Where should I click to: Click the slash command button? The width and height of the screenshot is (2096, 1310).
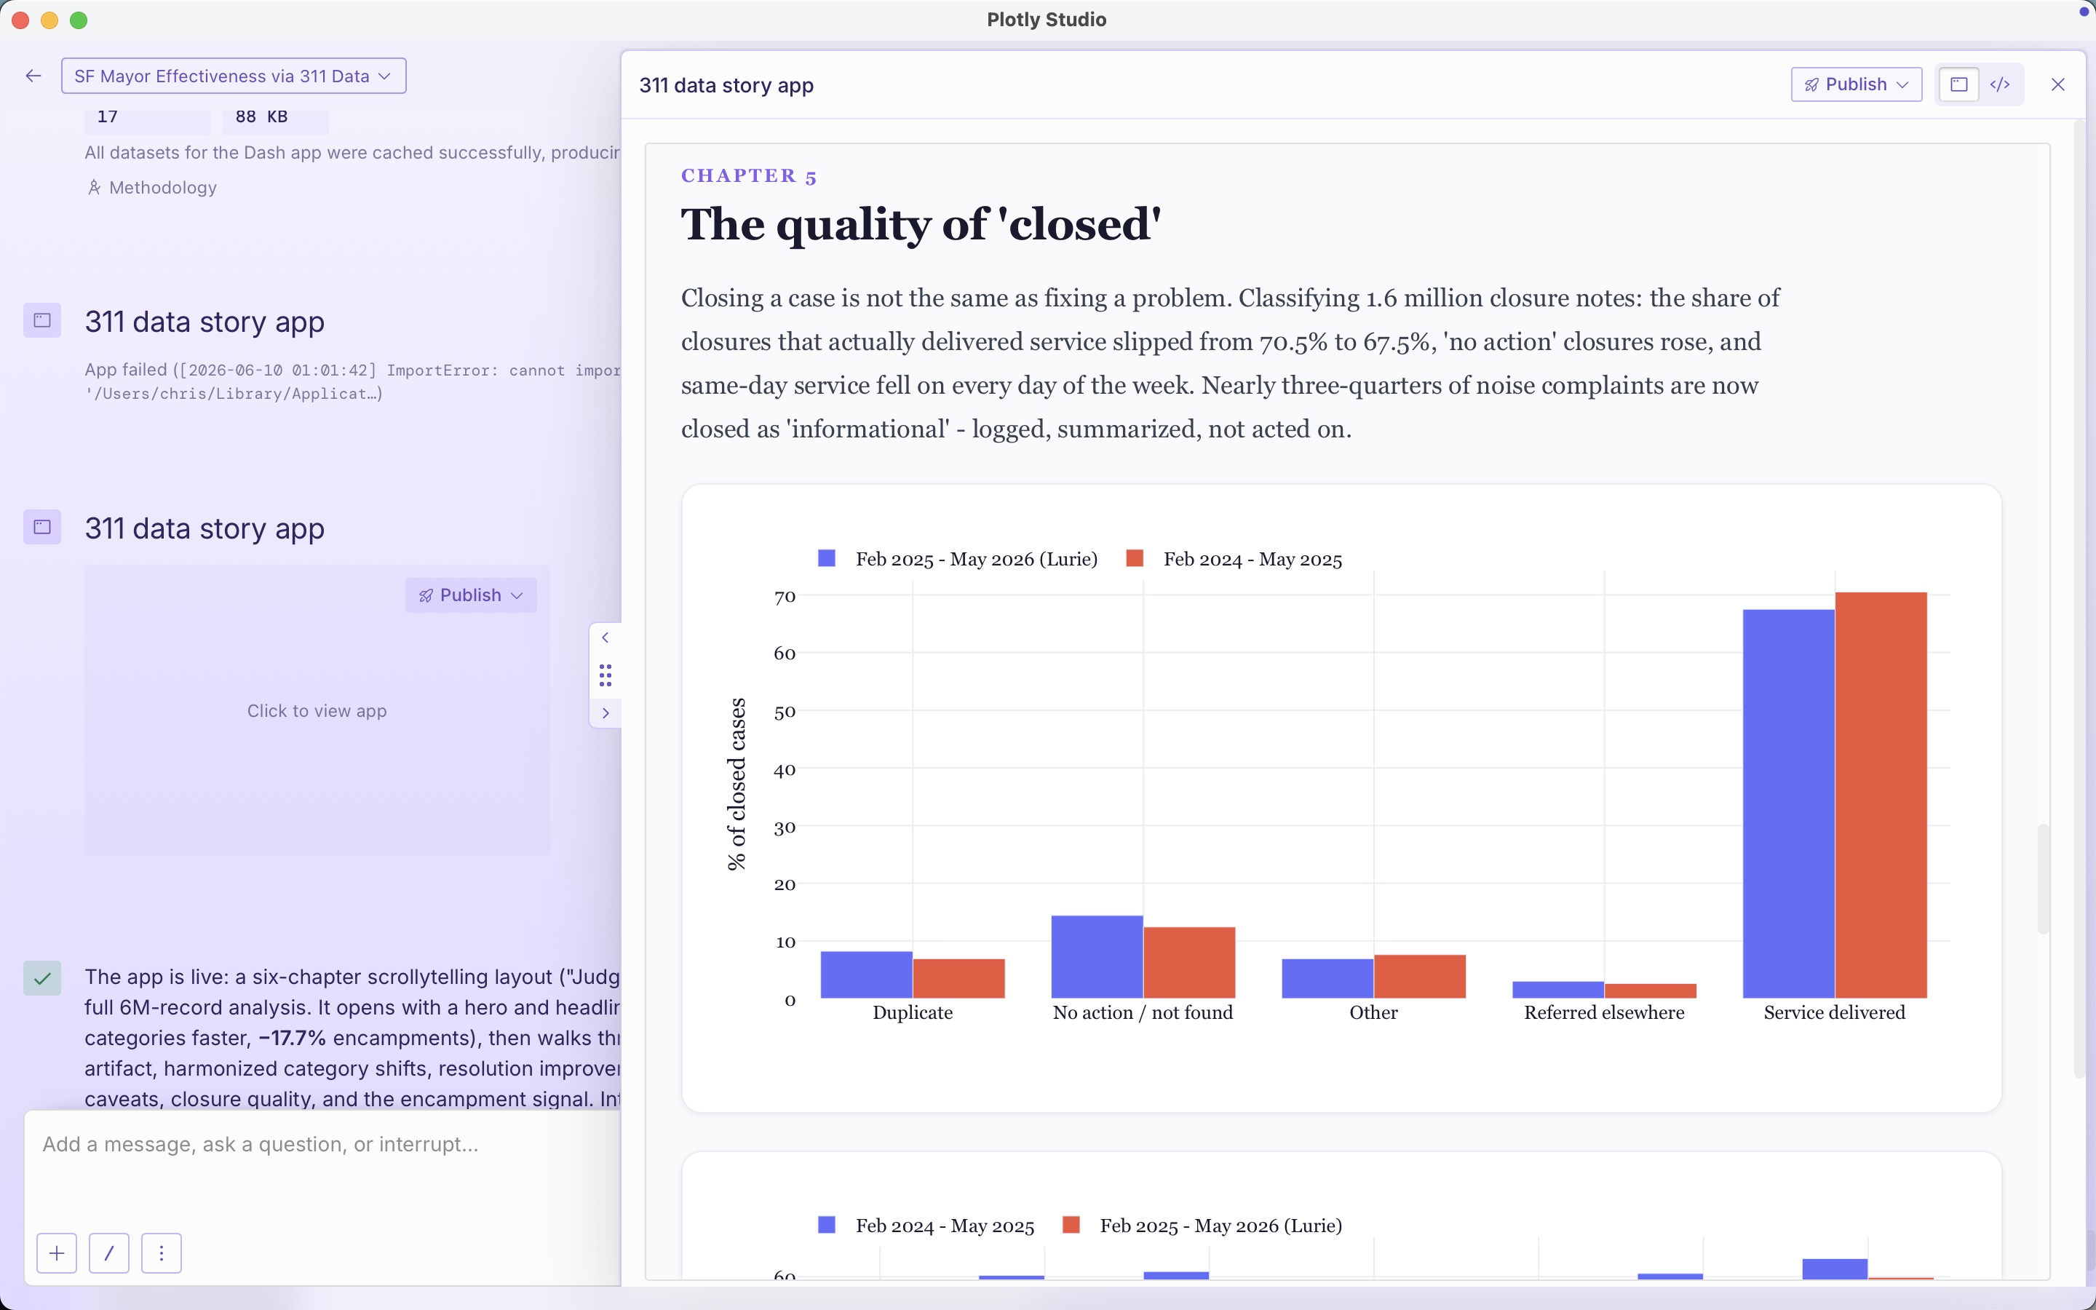[x=109, y=1253]
